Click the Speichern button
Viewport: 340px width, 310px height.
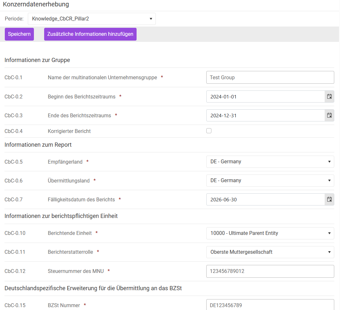(19, 34)
